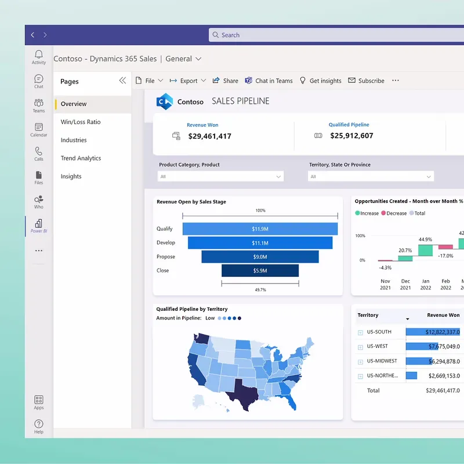The width and height of the screenshot is (464, 464).
Task: Click the Total $29,461,417.0 value
Action: point(443,390)
